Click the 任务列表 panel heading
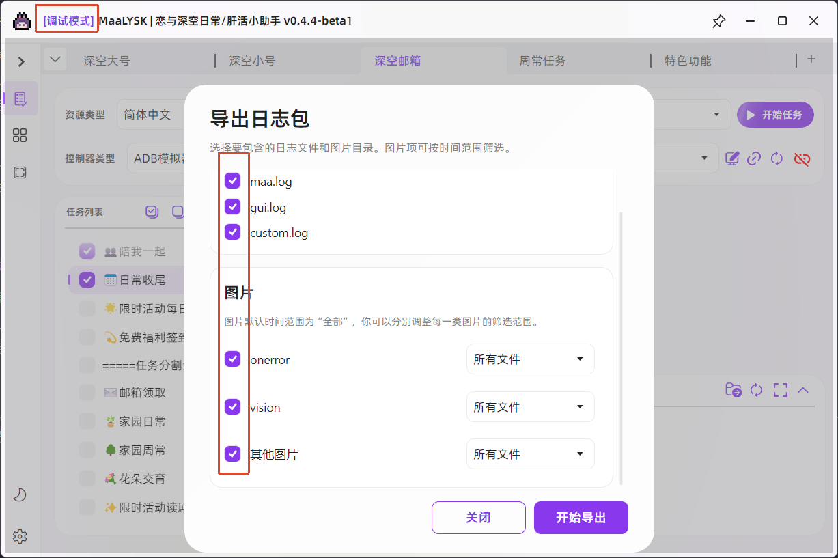 [x=85, y=212]
